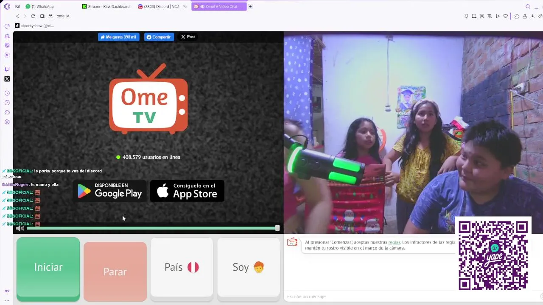
Task: Open GX Control speed-dial sidebar icon
Action: 7,26
